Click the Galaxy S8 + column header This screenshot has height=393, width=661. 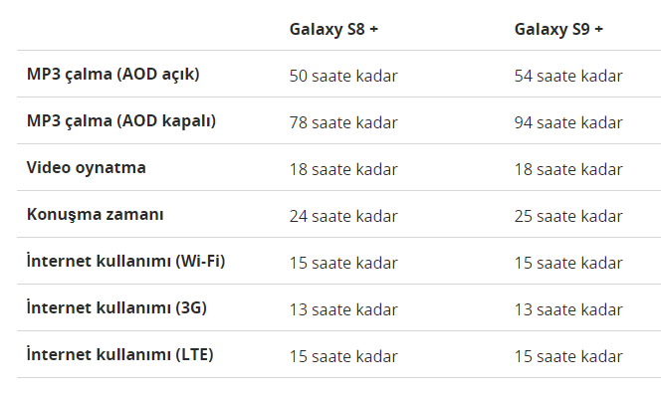tap(333, 30)
